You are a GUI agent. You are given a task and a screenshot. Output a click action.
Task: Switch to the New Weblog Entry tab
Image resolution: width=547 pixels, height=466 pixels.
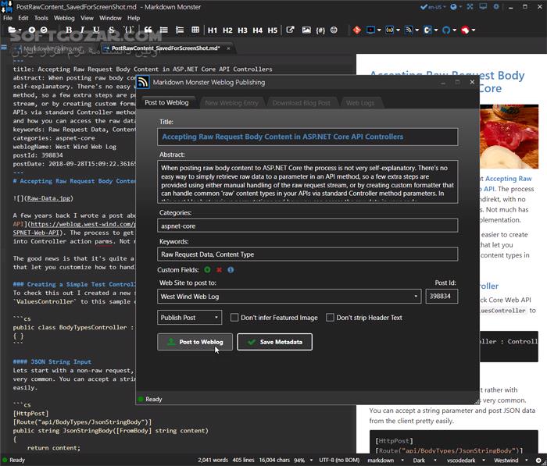231,103
